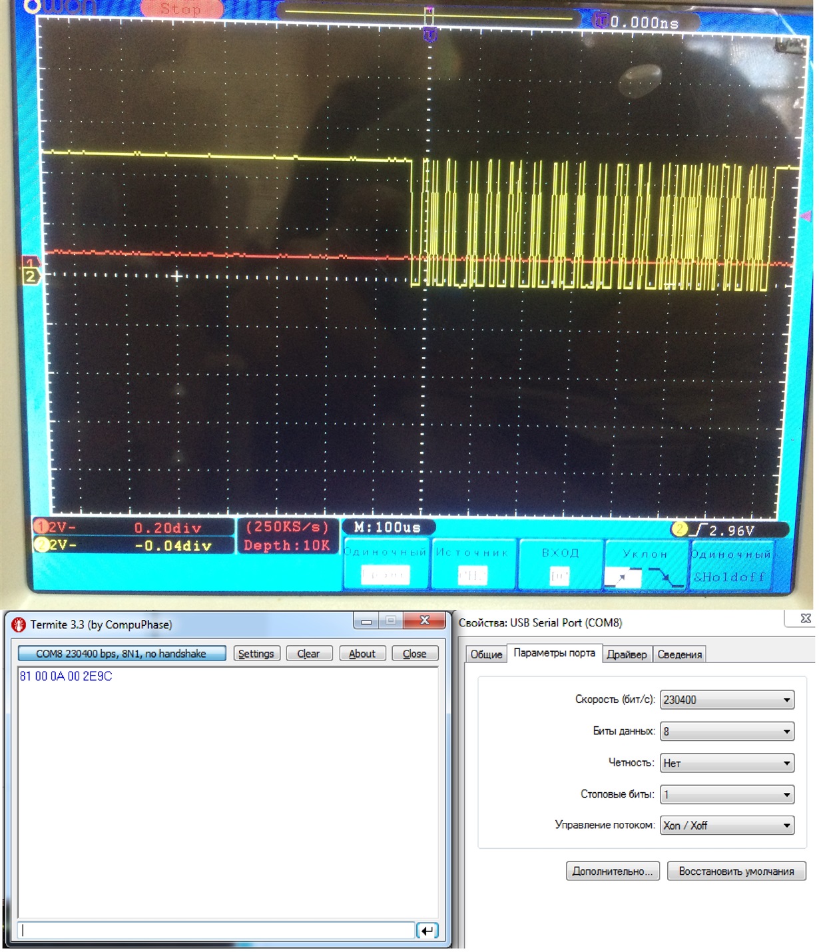Click the Clear button in Termite
This screenshot has width=819, height=952.
click(x=308, y=654)
